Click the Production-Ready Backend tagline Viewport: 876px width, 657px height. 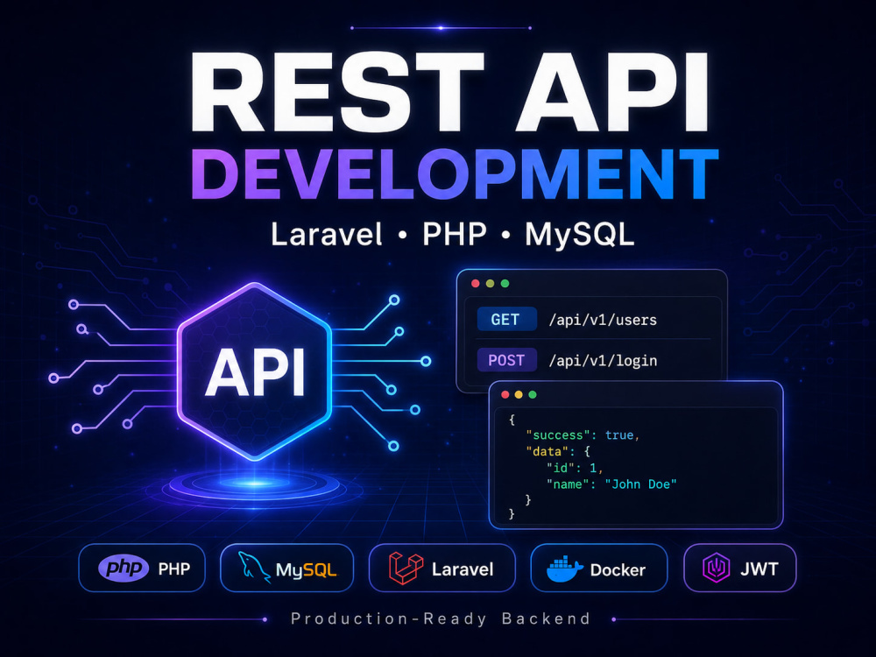[441, 619]
